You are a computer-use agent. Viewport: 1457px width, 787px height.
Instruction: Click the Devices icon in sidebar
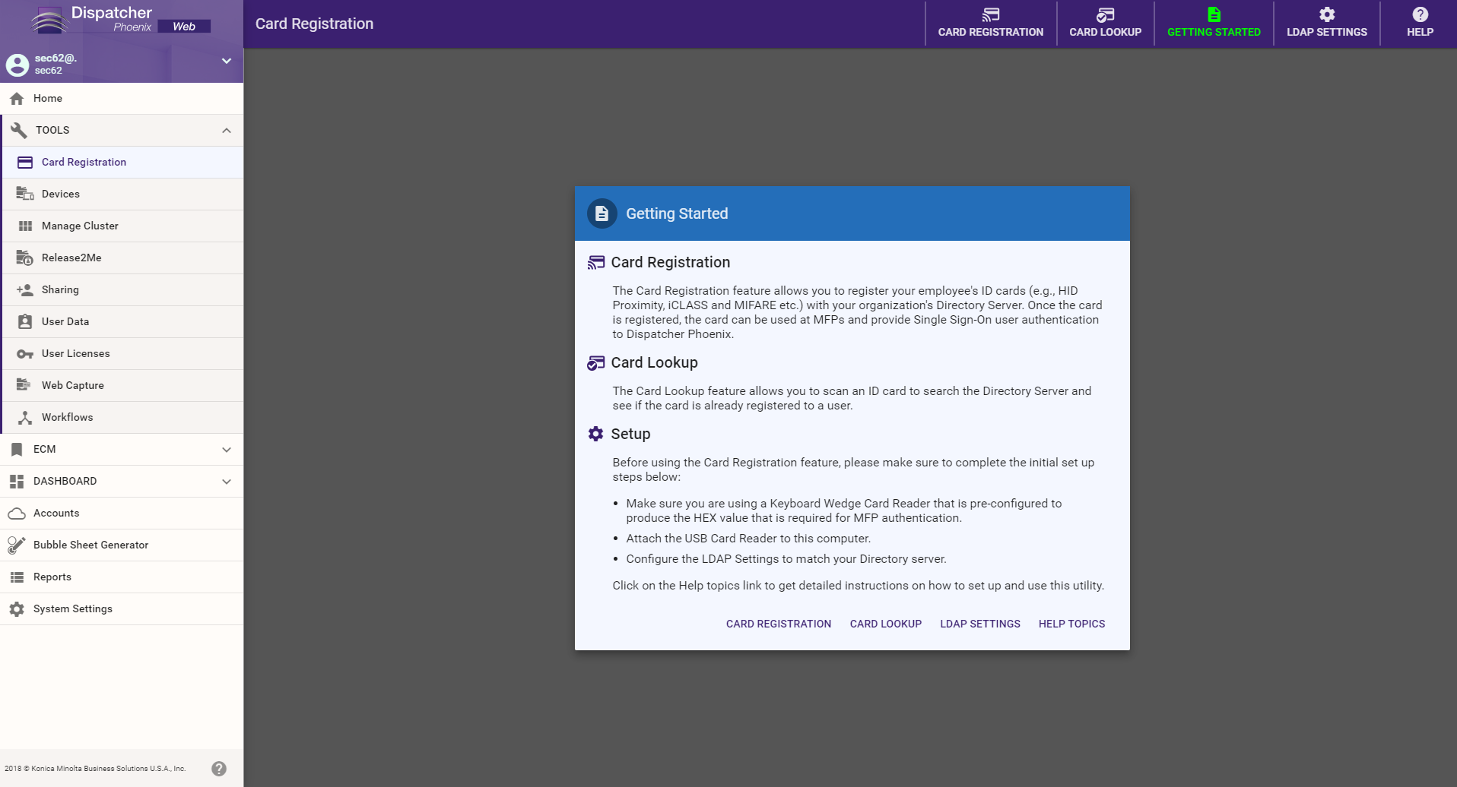click(25, 194)
